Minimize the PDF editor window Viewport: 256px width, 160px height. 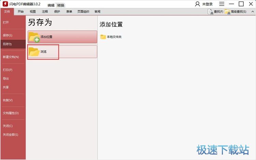pos(231,4)
